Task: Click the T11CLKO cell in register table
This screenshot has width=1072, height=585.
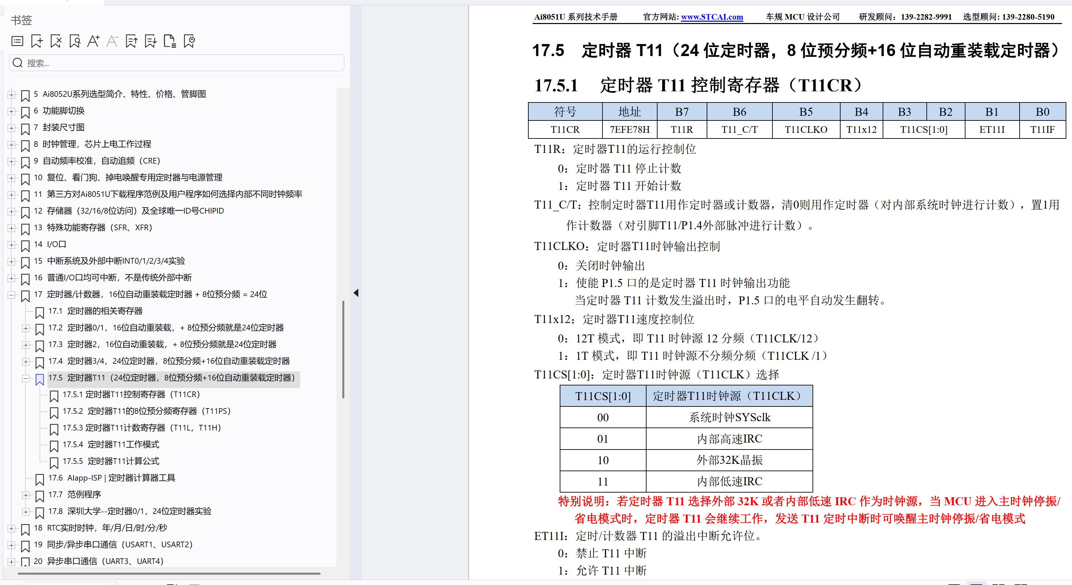Action: click(806, 130)
